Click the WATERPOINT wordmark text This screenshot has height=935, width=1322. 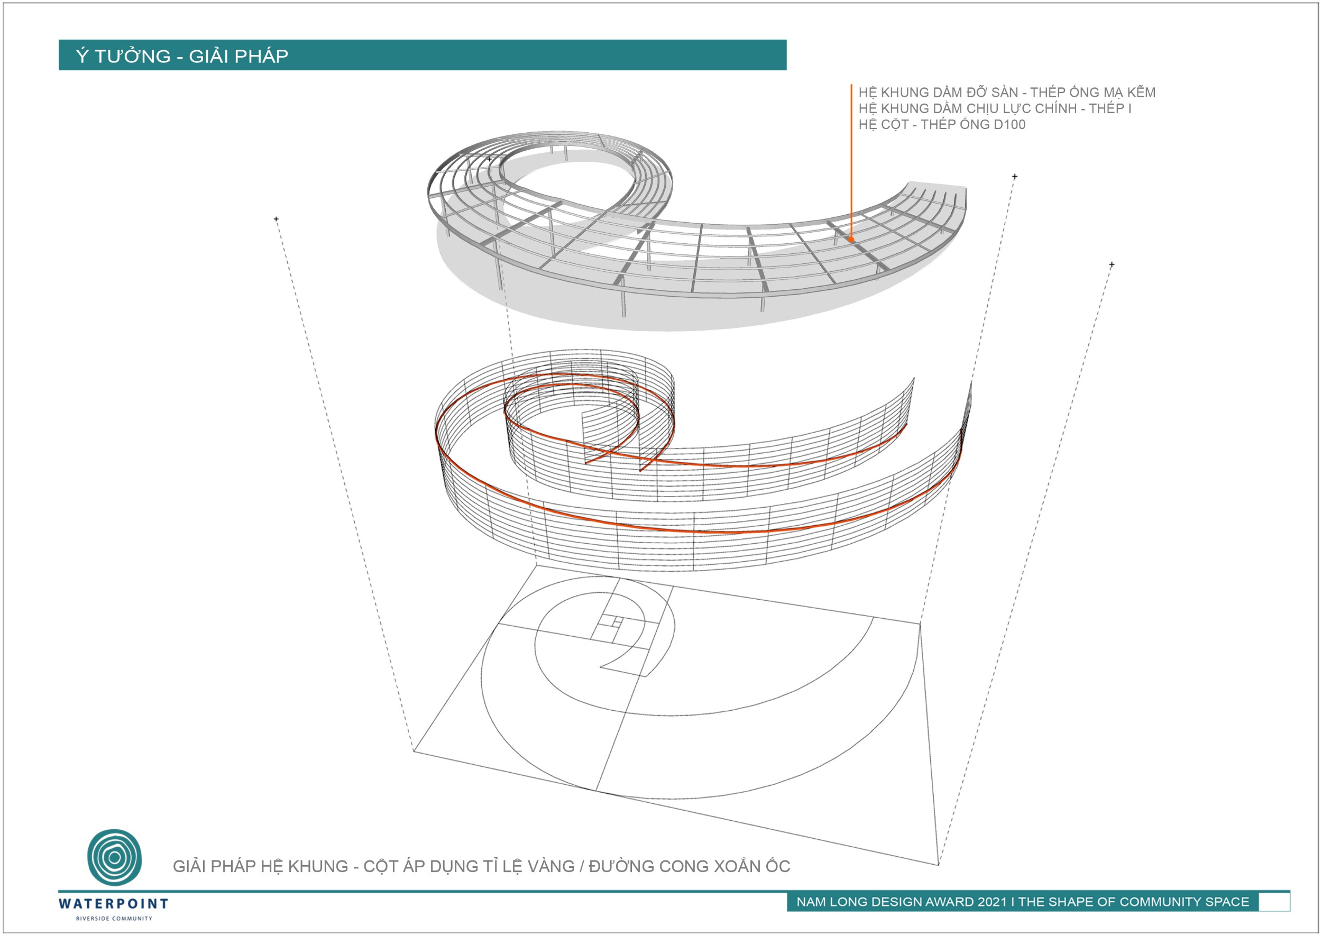point(114,903)
